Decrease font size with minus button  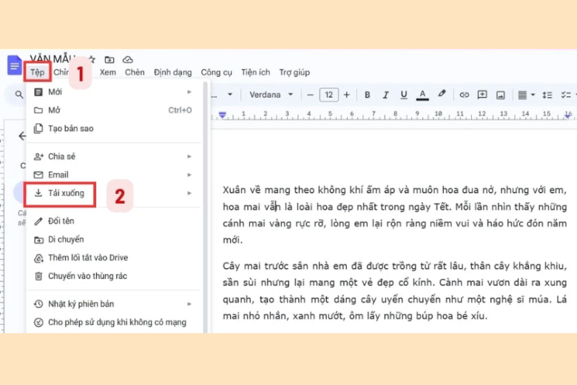310,95
